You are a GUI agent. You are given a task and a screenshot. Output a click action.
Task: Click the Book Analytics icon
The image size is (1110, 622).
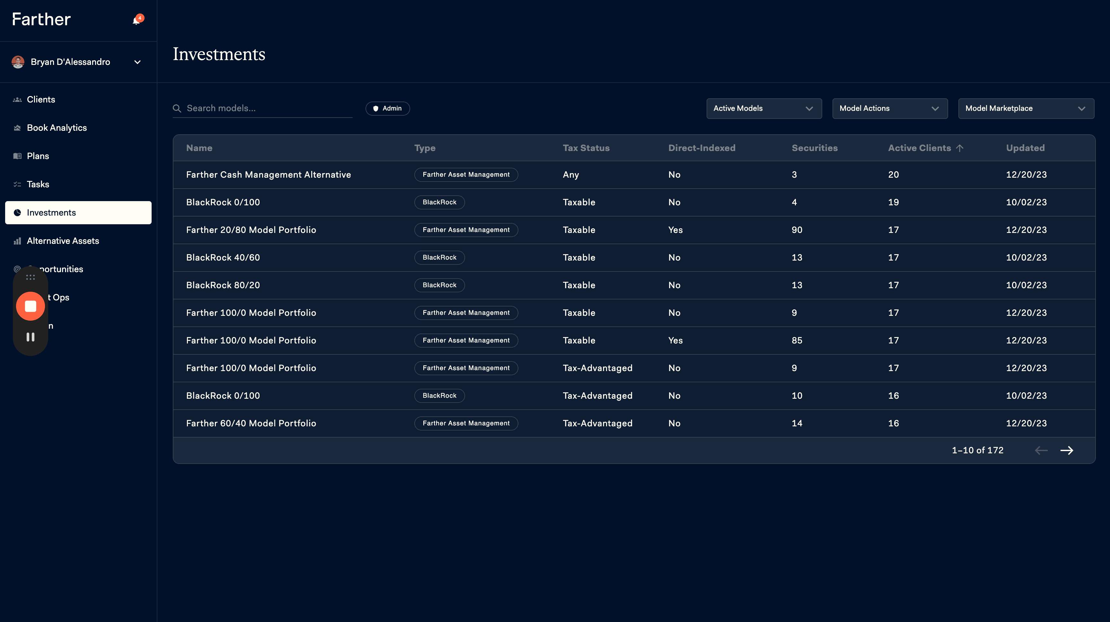point(17,128)
